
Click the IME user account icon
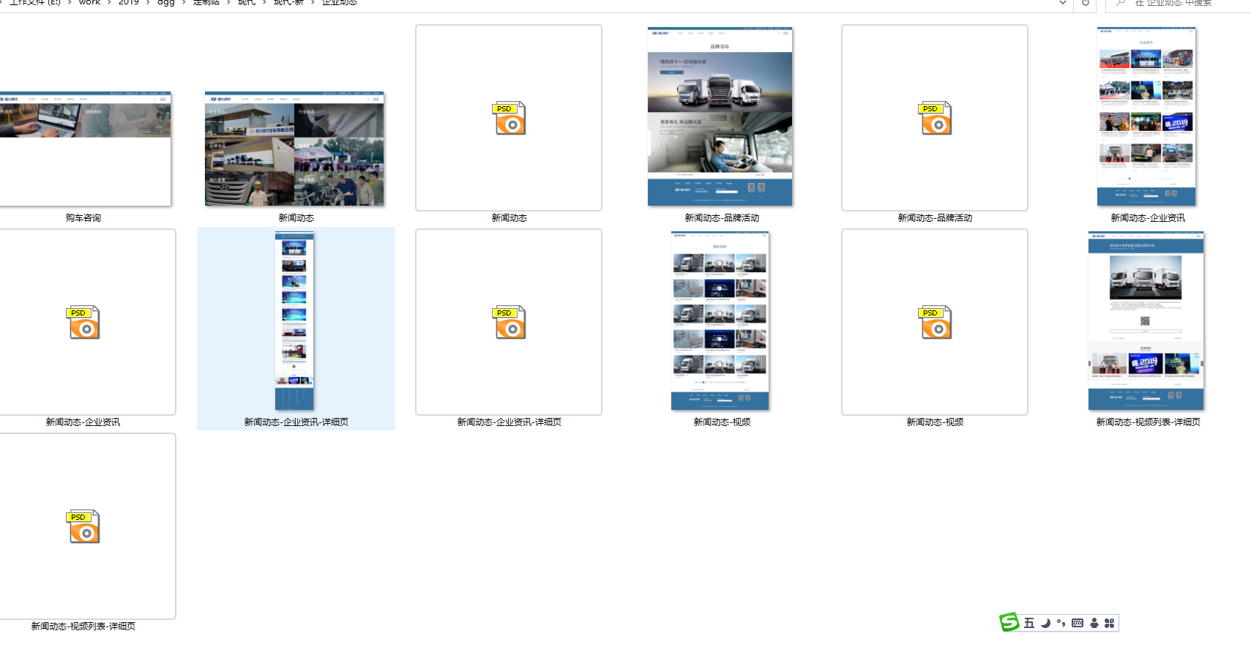click(1094, 623)
